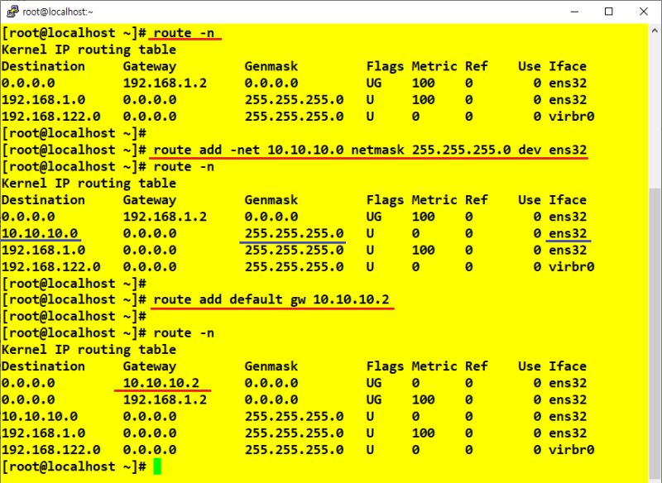Click the terminal vertical scrollbar thumb
Image resolution: width=662 pixels, height=483 pixels.
[655, 333]
